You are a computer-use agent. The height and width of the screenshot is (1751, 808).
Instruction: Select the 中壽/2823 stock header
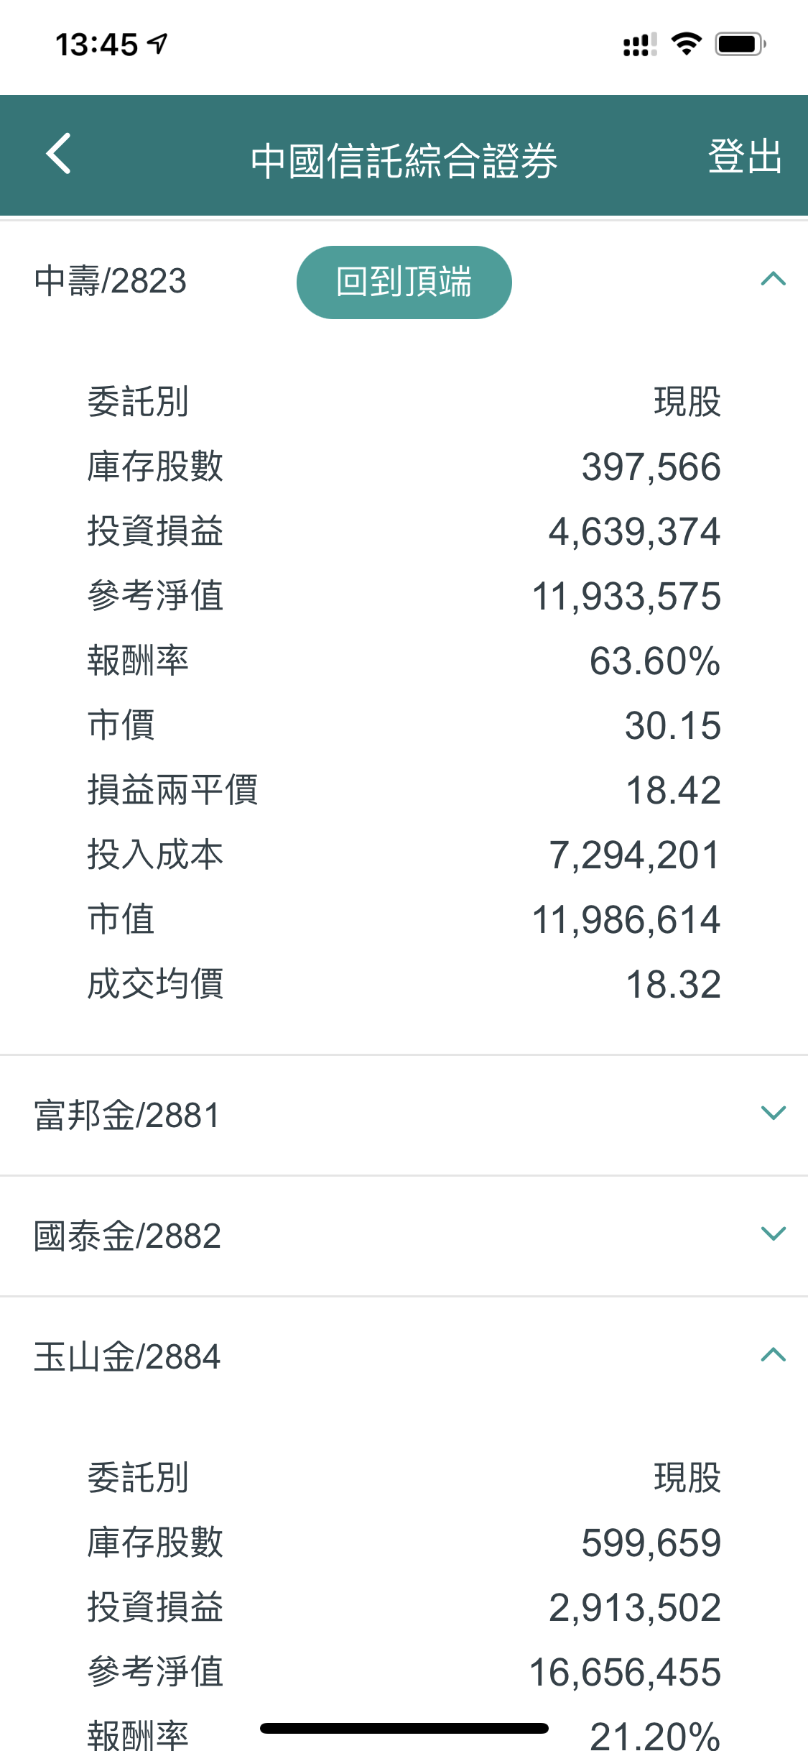click(x=111, y=281)
